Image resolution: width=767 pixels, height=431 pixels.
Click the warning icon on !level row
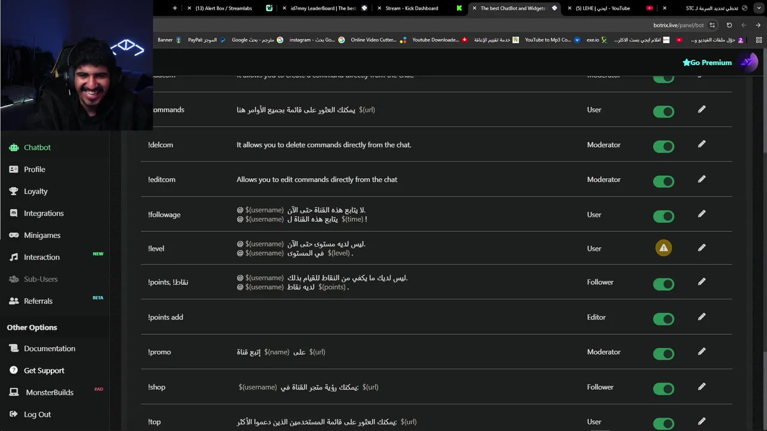click(663, 248)
